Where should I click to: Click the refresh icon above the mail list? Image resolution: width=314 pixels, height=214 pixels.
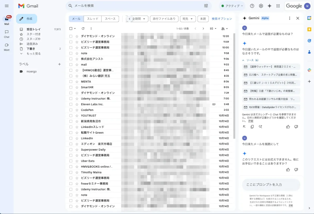point(83,28)
